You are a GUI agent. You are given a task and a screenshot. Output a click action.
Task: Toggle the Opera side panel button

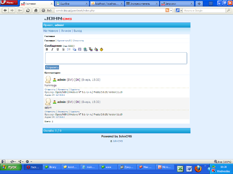coord(4,162)
